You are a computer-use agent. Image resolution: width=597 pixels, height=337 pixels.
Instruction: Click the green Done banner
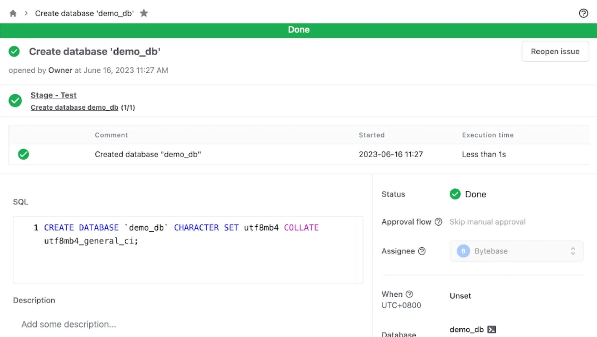pyautogui.click(x=298, y=30)
